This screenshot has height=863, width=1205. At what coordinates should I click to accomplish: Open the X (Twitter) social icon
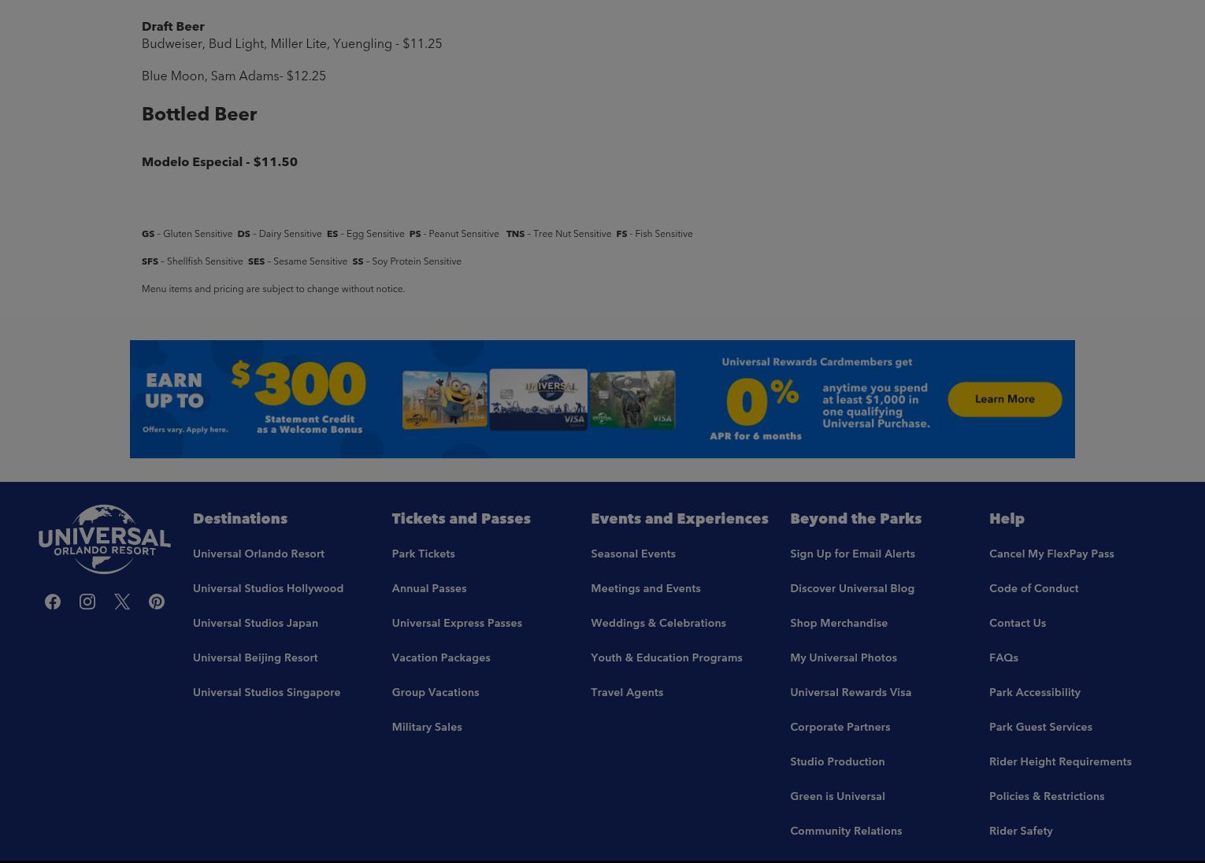tap(122, 602)
